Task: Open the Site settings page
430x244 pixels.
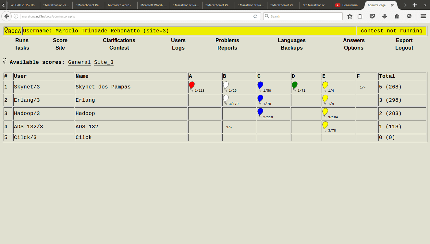Action: tap(60, 48)
